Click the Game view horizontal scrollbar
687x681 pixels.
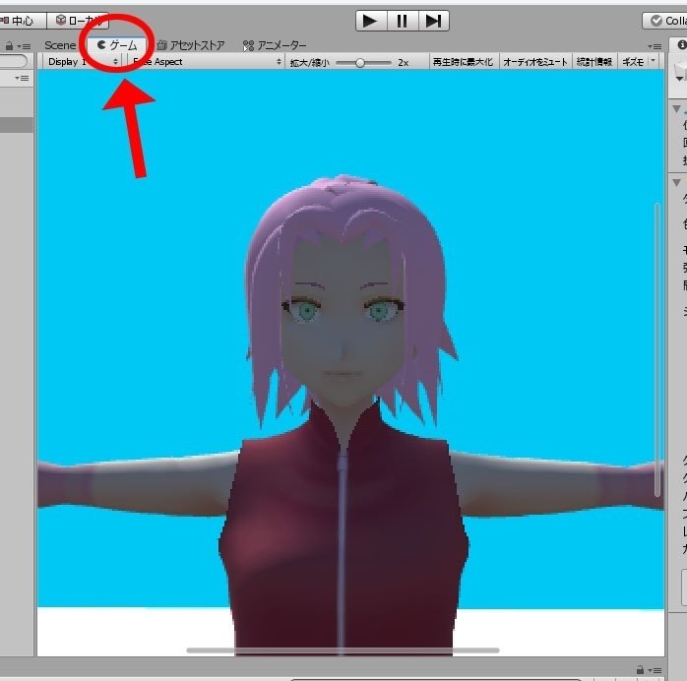(x=343, y=650)
